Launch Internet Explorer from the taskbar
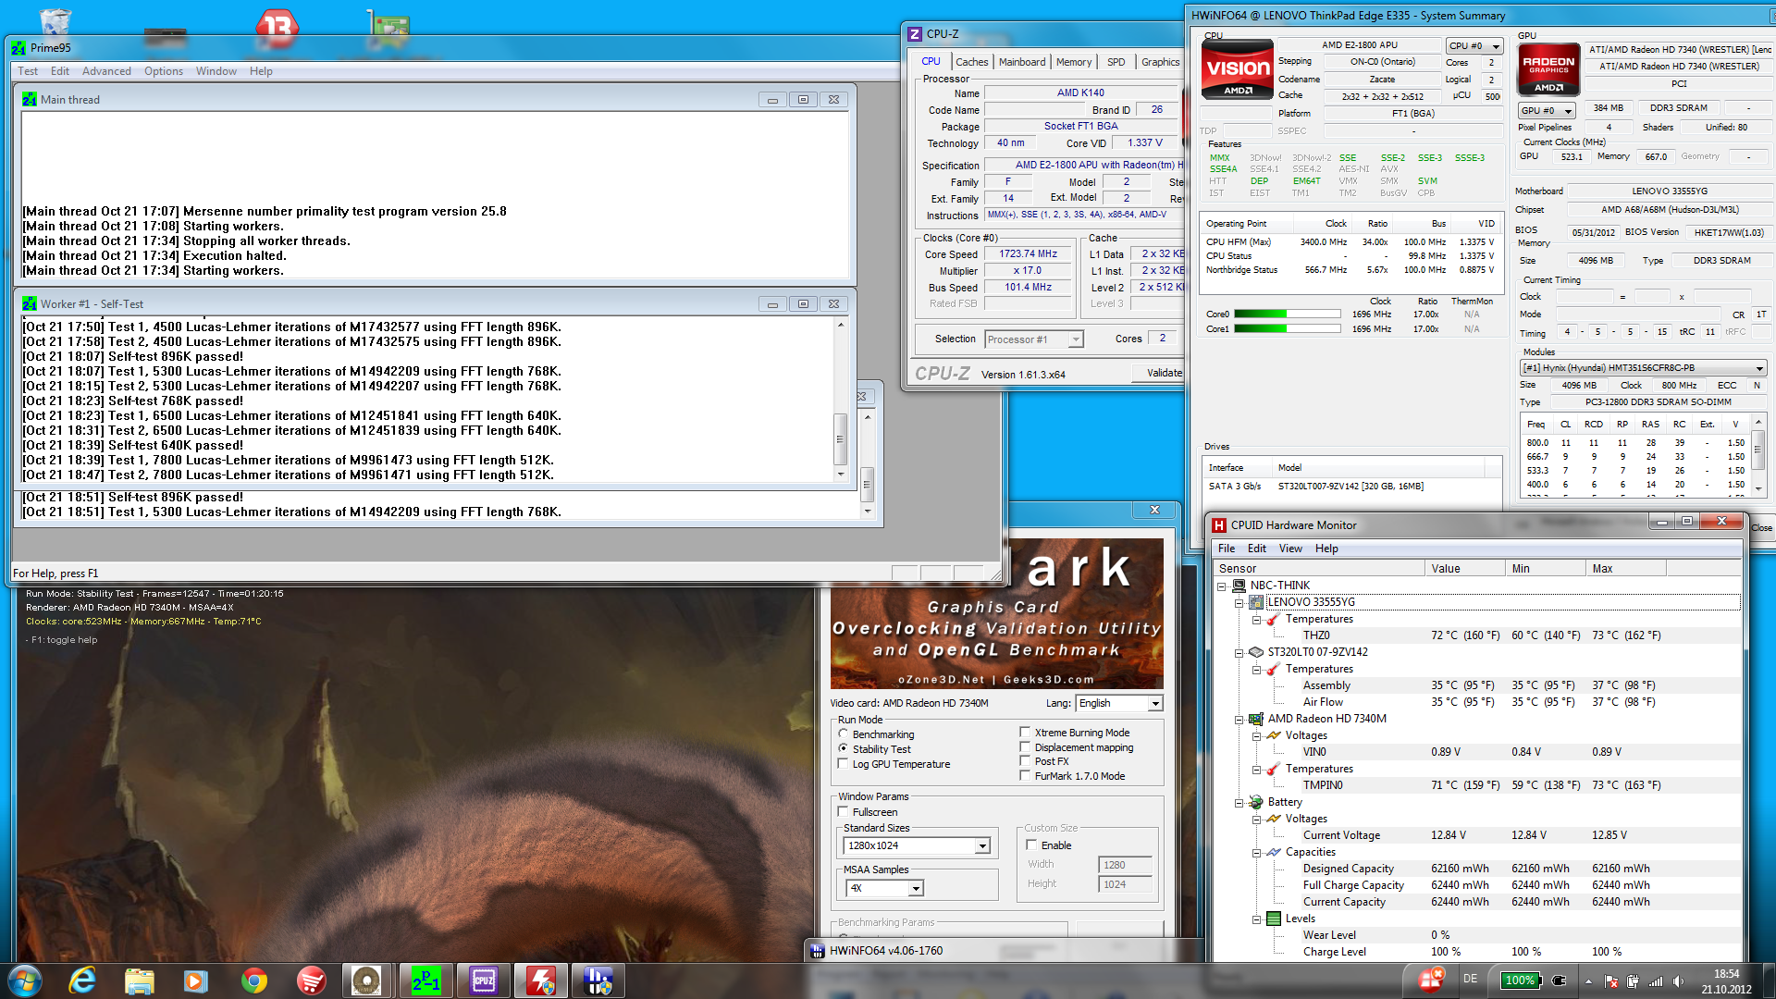Viewport: 1776px width, 999px height. pos(82,980)
